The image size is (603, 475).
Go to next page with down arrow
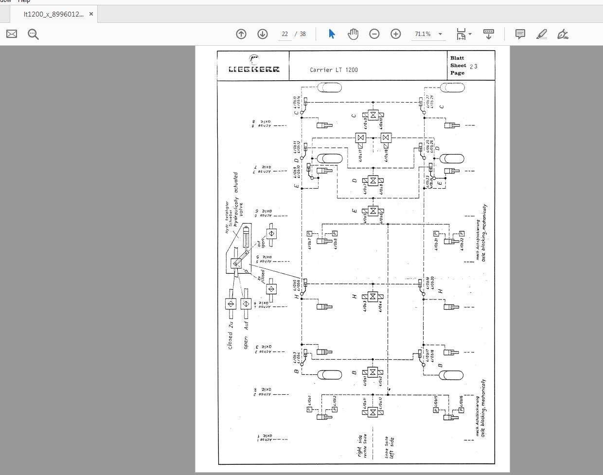coord(263,34)
